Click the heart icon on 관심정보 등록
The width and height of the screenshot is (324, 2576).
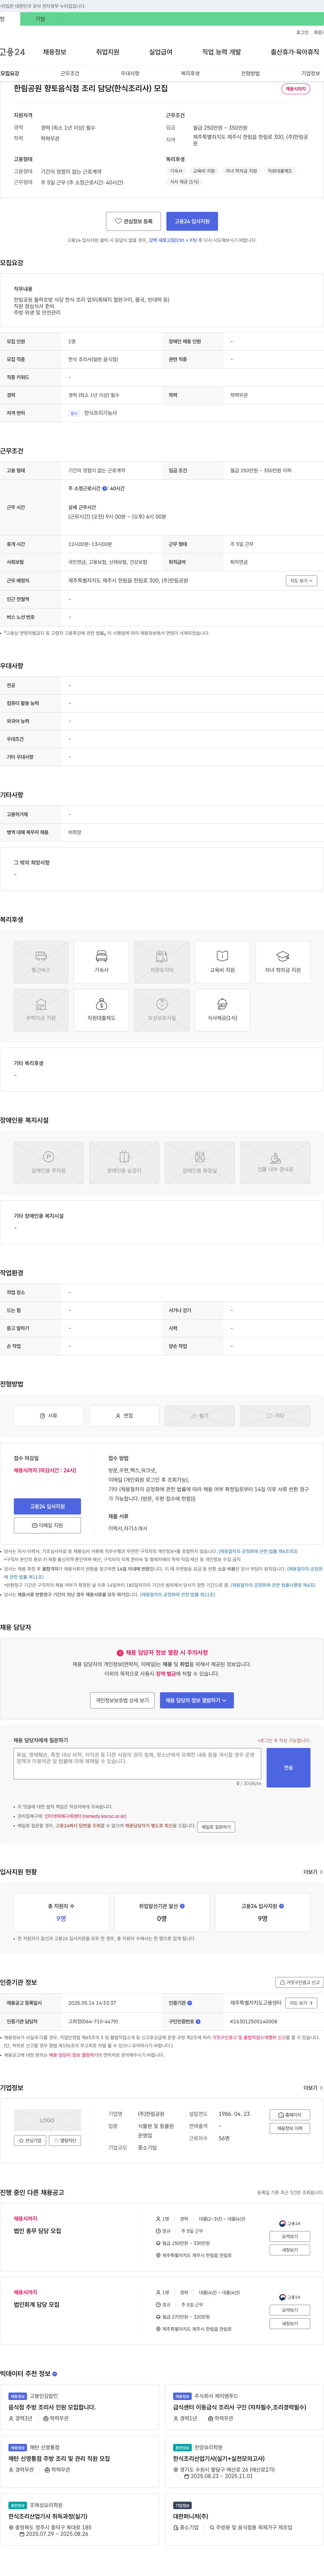118,221
